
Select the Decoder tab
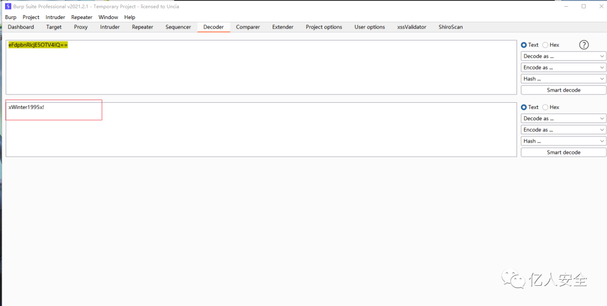click(214, 27)
